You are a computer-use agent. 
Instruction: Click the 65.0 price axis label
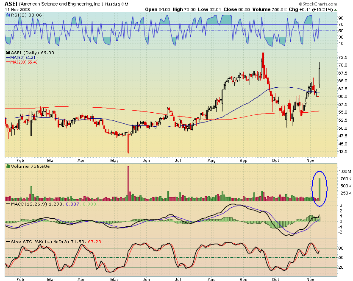pyautogui.click(x=343, y=81)
